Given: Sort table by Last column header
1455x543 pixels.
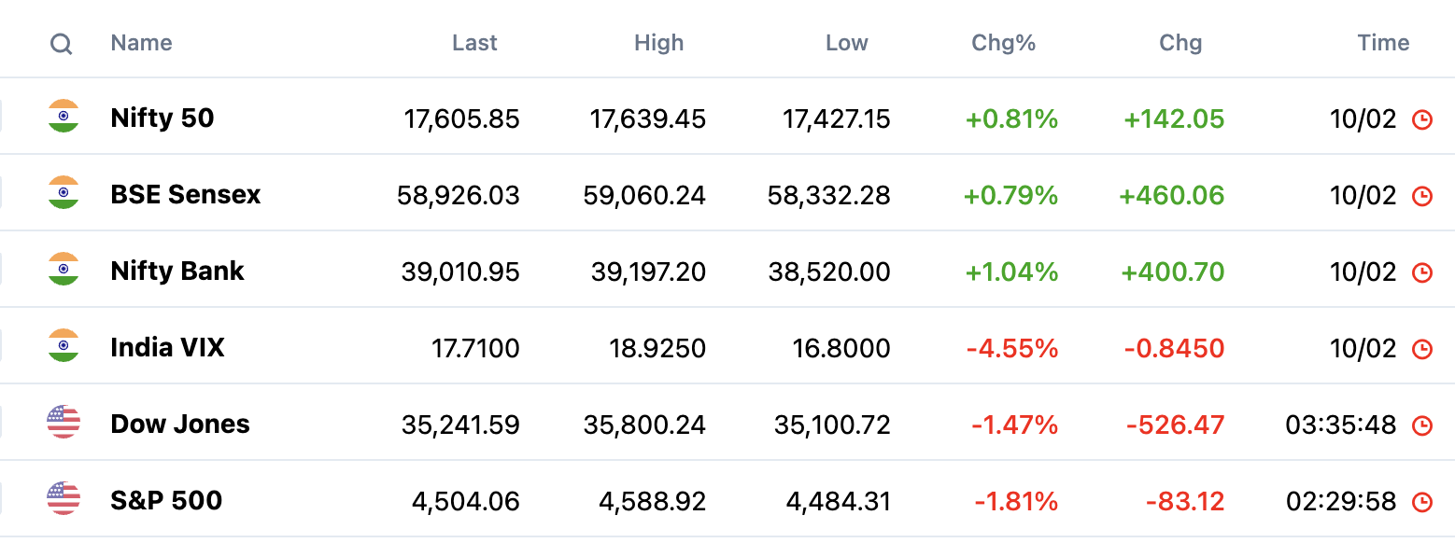Looking at the screenshot, I should (474, 43).
